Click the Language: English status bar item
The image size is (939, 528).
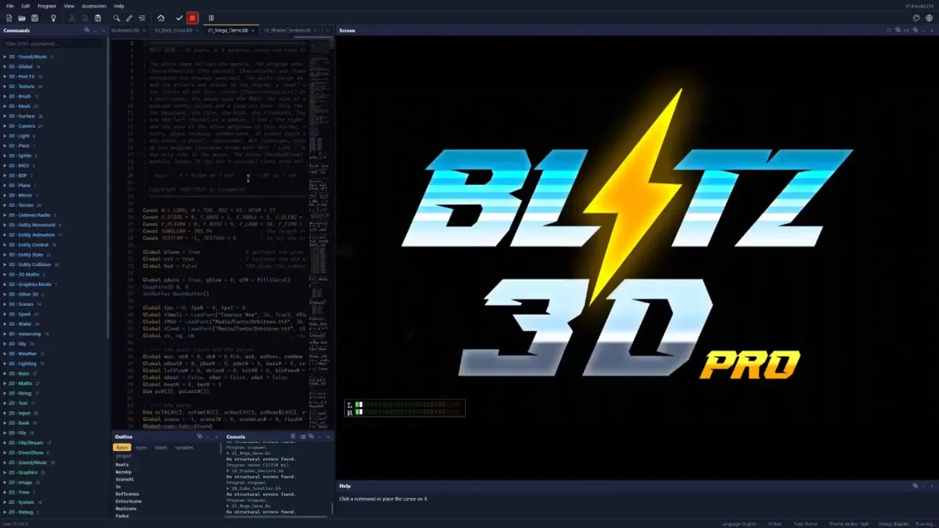pos(738,524)
